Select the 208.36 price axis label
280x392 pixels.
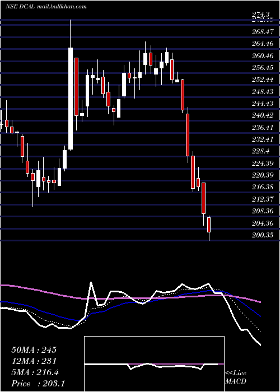pyautogui.click(x=262, y=211)
